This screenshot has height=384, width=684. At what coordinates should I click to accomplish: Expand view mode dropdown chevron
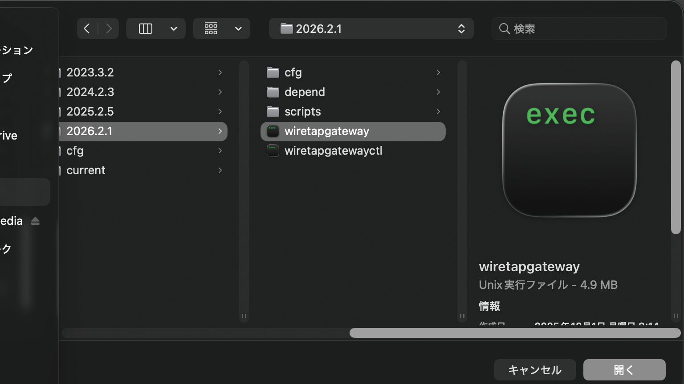click(x=174, y=29)
